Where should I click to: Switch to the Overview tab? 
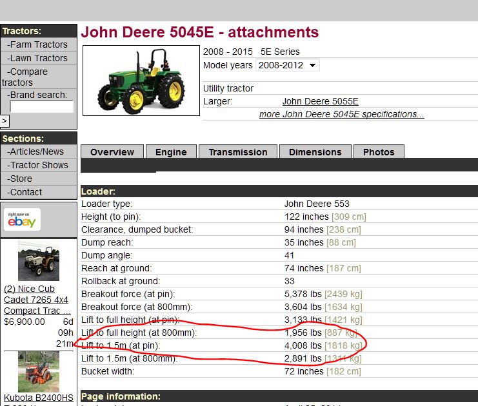click(x=112, y=152)
